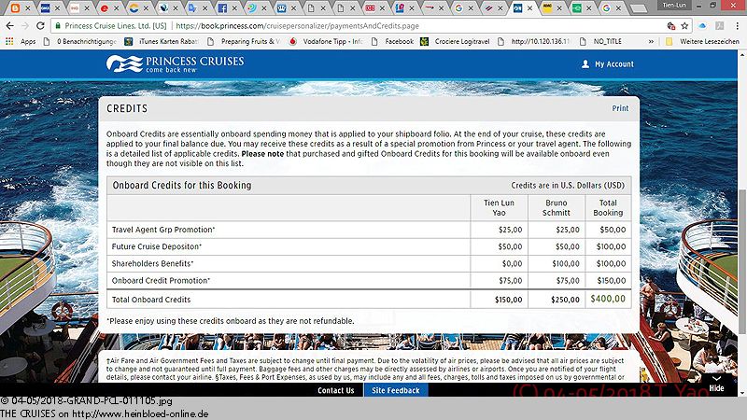The width and height of the screenshot is (747, 420).
Task: Go back to the previous page
Action: (10, 26)
